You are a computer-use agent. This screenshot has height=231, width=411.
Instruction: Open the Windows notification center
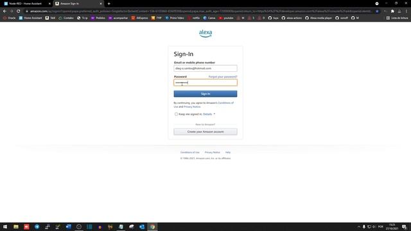click(405, 227)
